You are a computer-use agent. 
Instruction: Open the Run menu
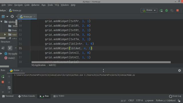43,5
